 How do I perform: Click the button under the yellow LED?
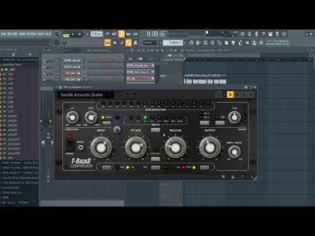106,123
